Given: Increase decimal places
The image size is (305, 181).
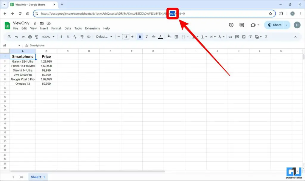Looking at the screenshot, I should [x=82, y=37].
